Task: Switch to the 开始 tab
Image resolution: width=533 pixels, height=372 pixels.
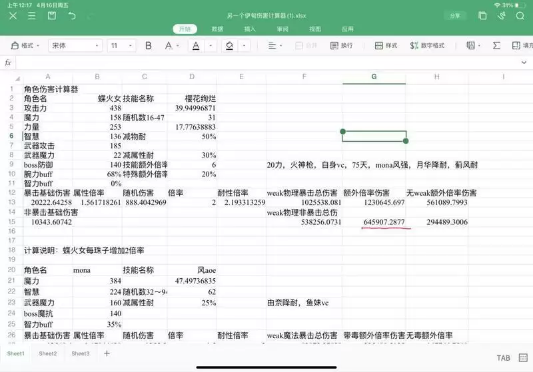Action: [185, 29]
